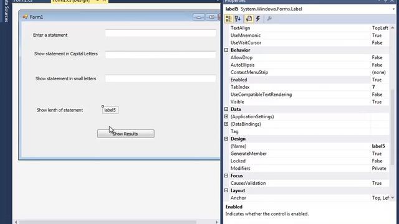This screenshot has height=224, width=399.
Task: Select the Anchor property
Action: (x=238, y=198)
